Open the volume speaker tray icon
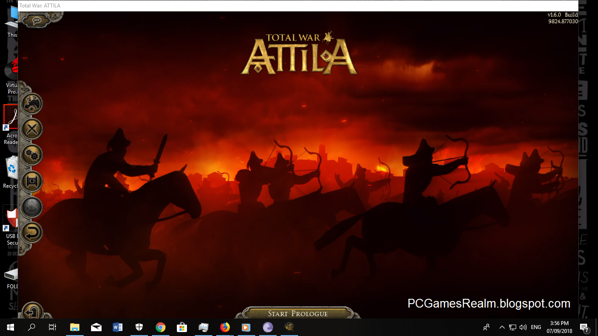This screenshot has width=598, height=336. pos(523,327)
